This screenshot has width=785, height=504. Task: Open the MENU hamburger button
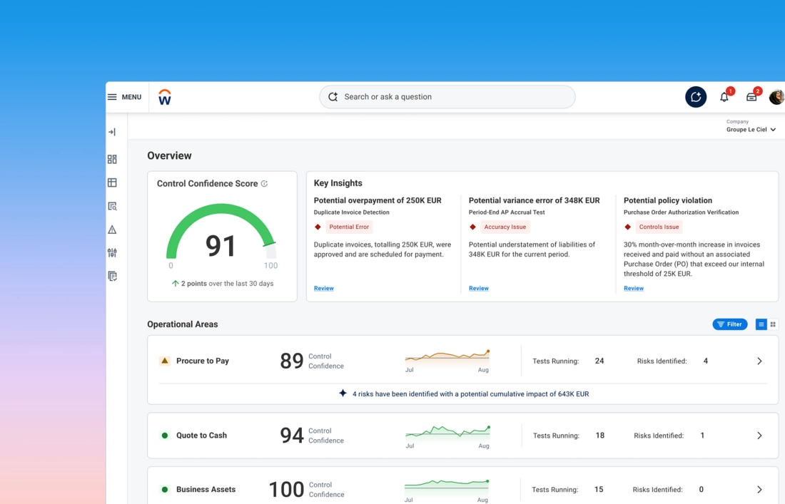124,97
